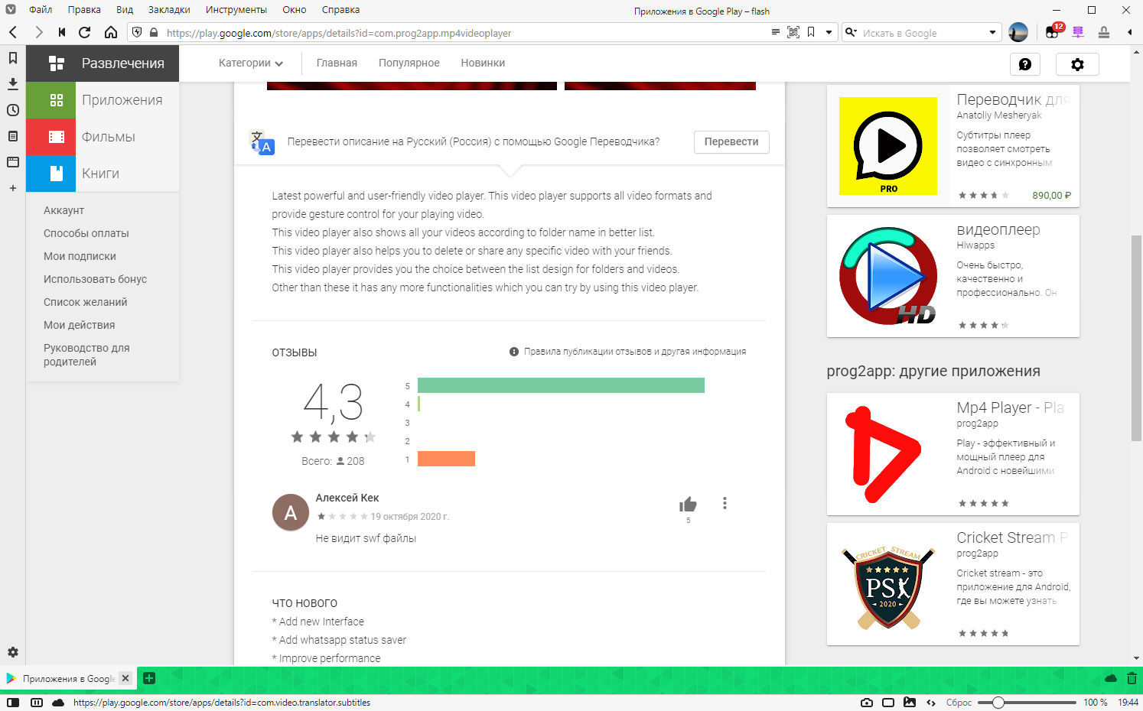Image resolution: width=1143 pixels, height=711 pixels.
Task: Click the purple extension icon
Action: click(1078, 32)
